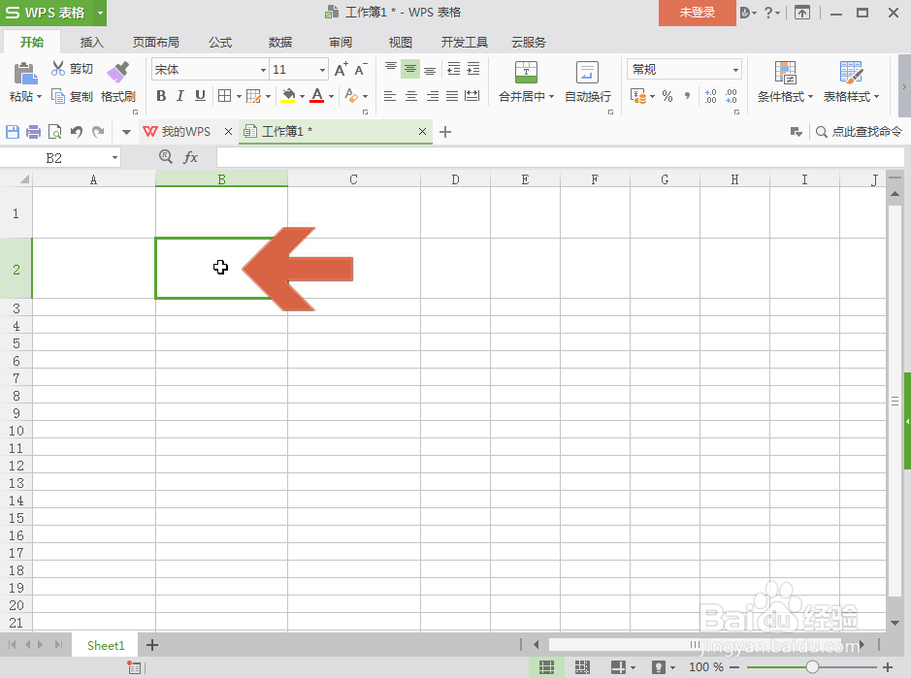Click the print icon
The height and width of the screenshot is (678, 911).
(x=34, y=132)
